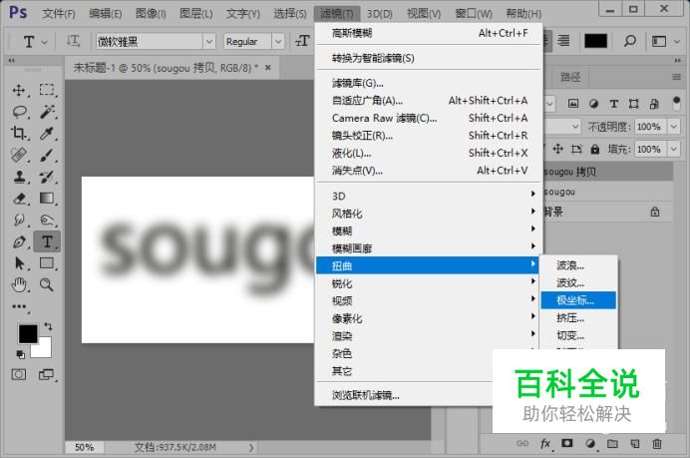690x458 pixels.
Task: Select the Magic Wand tool
Action: coord(47,112)
